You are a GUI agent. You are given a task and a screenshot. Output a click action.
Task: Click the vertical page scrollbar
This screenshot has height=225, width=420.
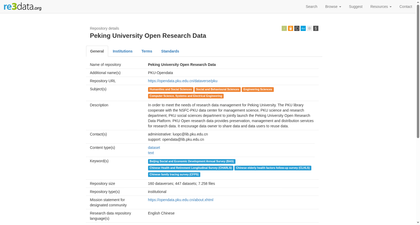point(418,71)
